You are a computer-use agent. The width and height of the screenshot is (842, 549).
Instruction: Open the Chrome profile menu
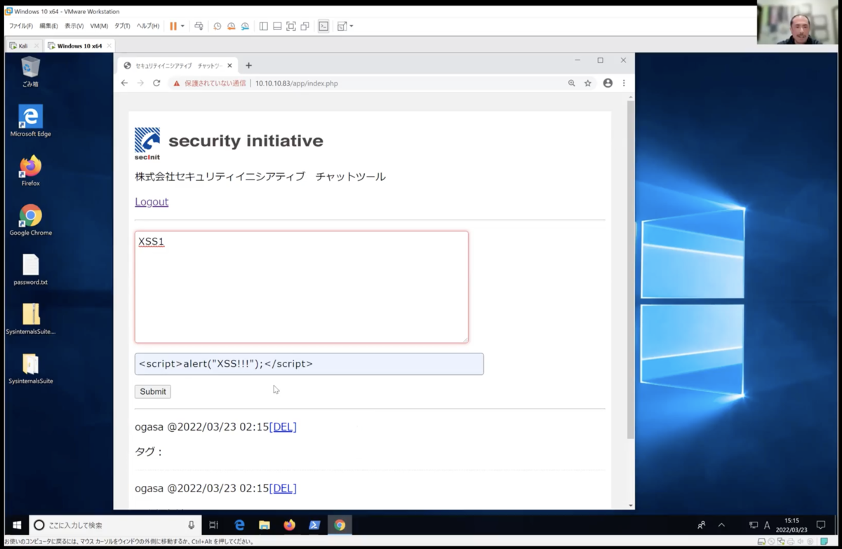[x=608, y=83]
